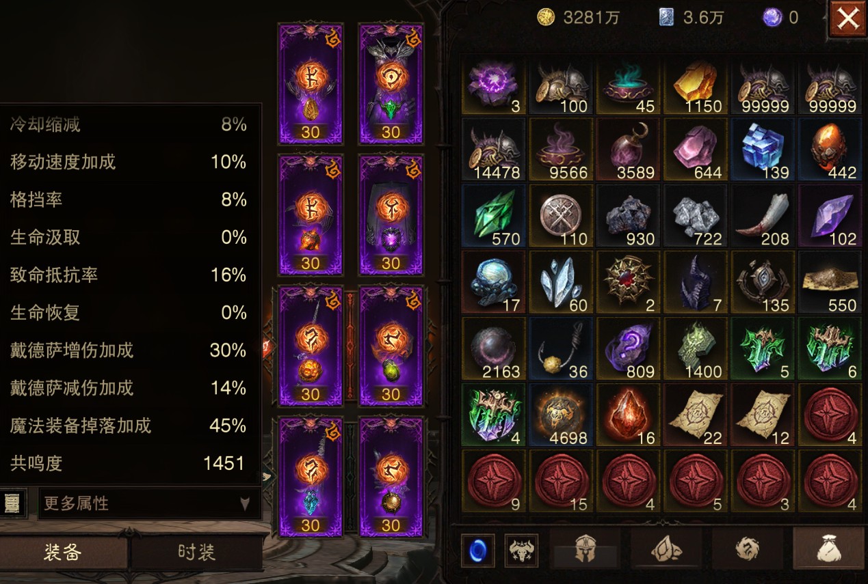Pick the green crystal with count 570
Screen dimensions: 868x584
[x=494, y=217]
